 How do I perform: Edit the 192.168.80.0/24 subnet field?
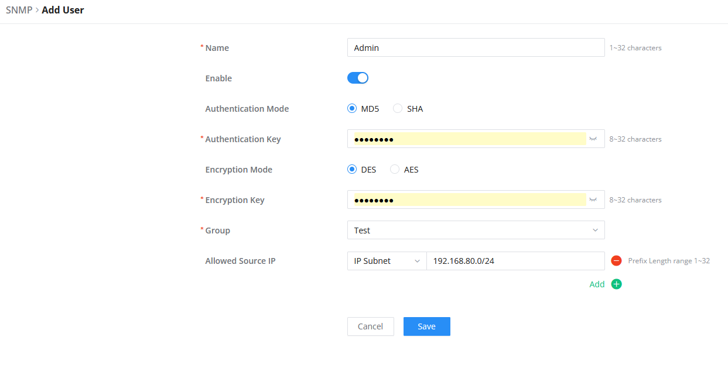[515, 261]
